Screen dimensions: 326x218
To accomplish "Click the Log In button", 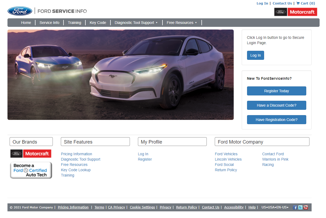I will (x=255, y=55).
